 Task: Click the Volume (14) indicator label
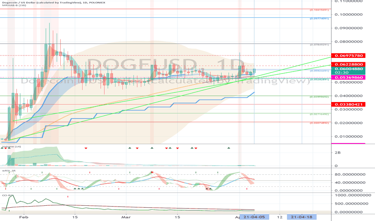(12, 146)
